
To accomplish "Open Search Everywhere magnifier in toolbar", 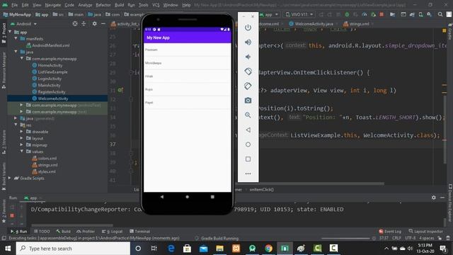I will tap(440, 14).
